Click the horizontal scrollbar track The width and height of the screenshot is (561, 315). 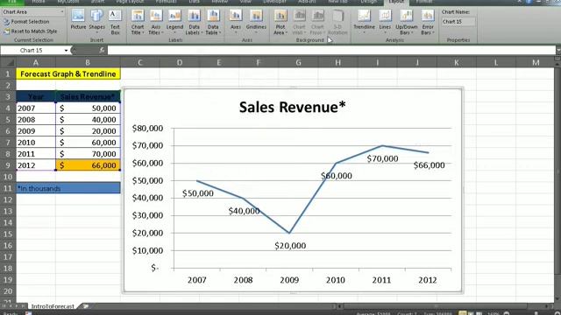[435, 306]
